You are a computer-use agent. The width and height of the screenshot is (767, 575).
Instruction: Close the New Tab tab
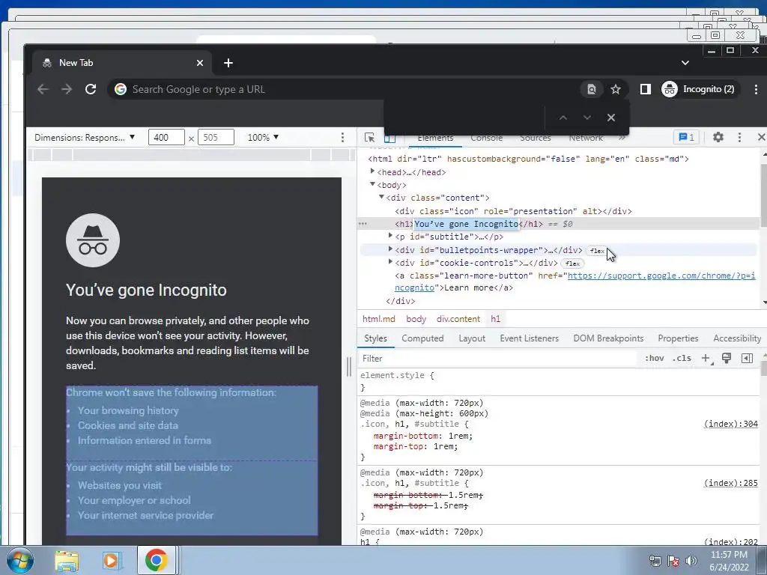199,63
